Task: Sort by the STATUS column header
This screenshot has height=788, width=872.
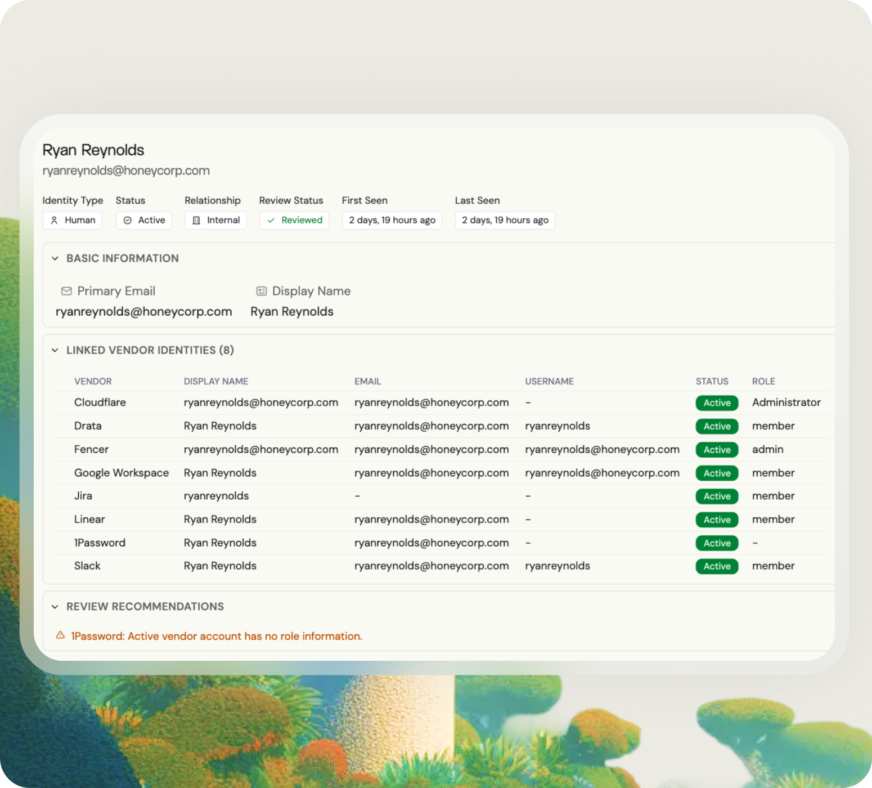Action: tap(712, 381)
